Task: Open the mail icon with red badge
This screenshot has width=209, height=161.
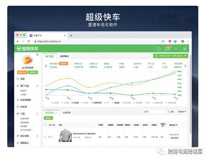Action: point(167,49)
